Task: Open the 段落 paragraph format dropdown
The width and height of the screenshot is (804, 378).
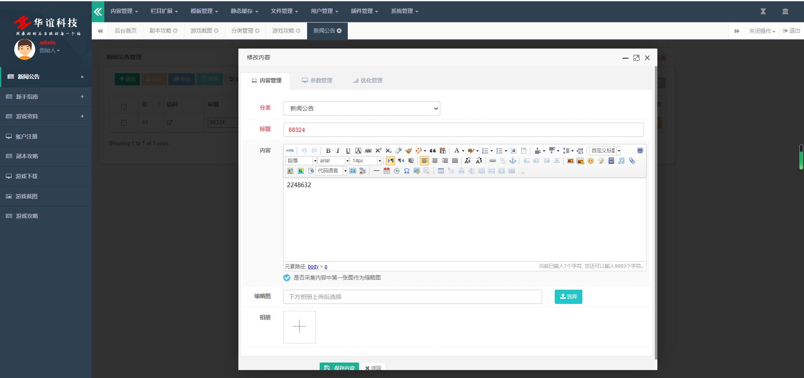Action: click(x=301, y=161)
